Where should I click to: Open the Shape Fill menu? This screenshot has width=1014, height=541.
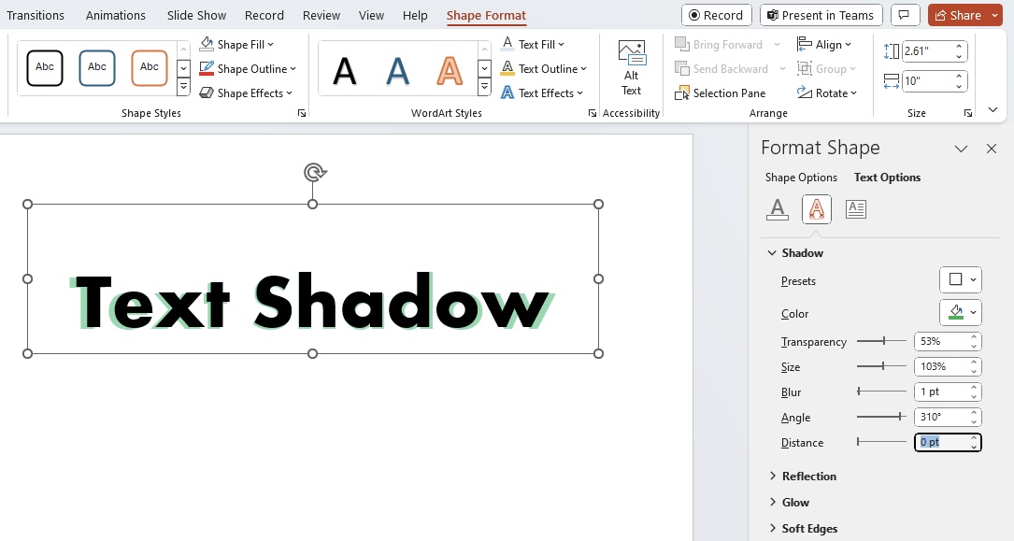pyautogui.click(x=236, y=45)
